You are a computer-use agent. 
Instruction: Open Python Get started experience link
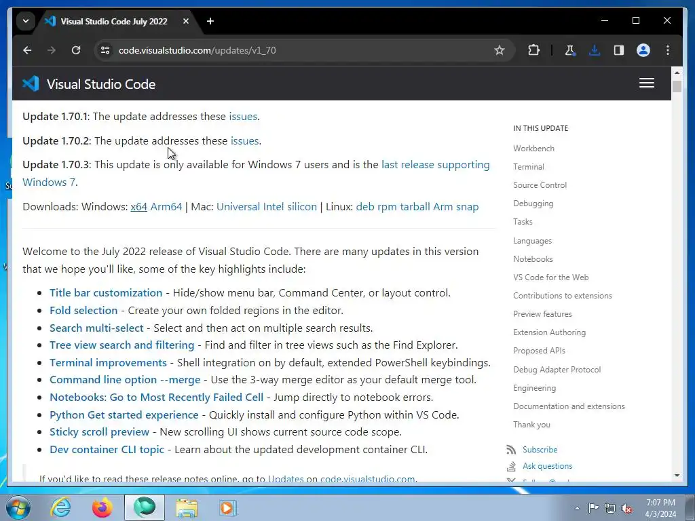coord(124,415)
